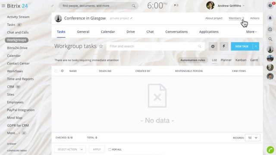276x155 pixels.
Task: Click the pencil edit icon near private project
Action: pyautogui.click(x=131, y=18)
